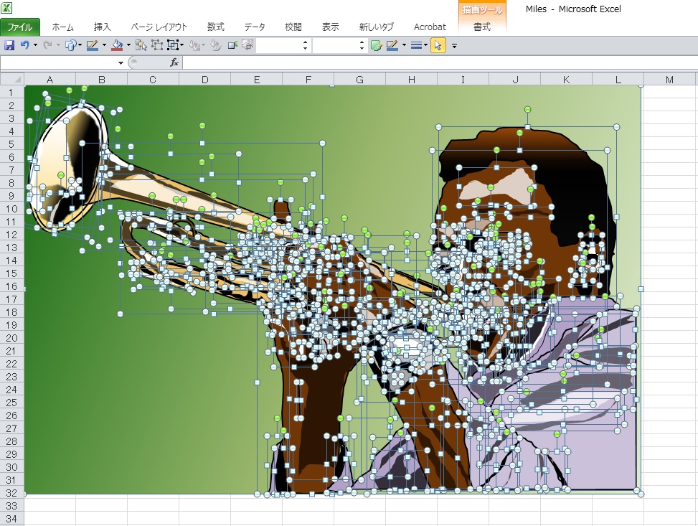This screenshot has height=526, width=698.
Task: Apply the red shape fill bucket color
Action: click(x=117, y=45)
